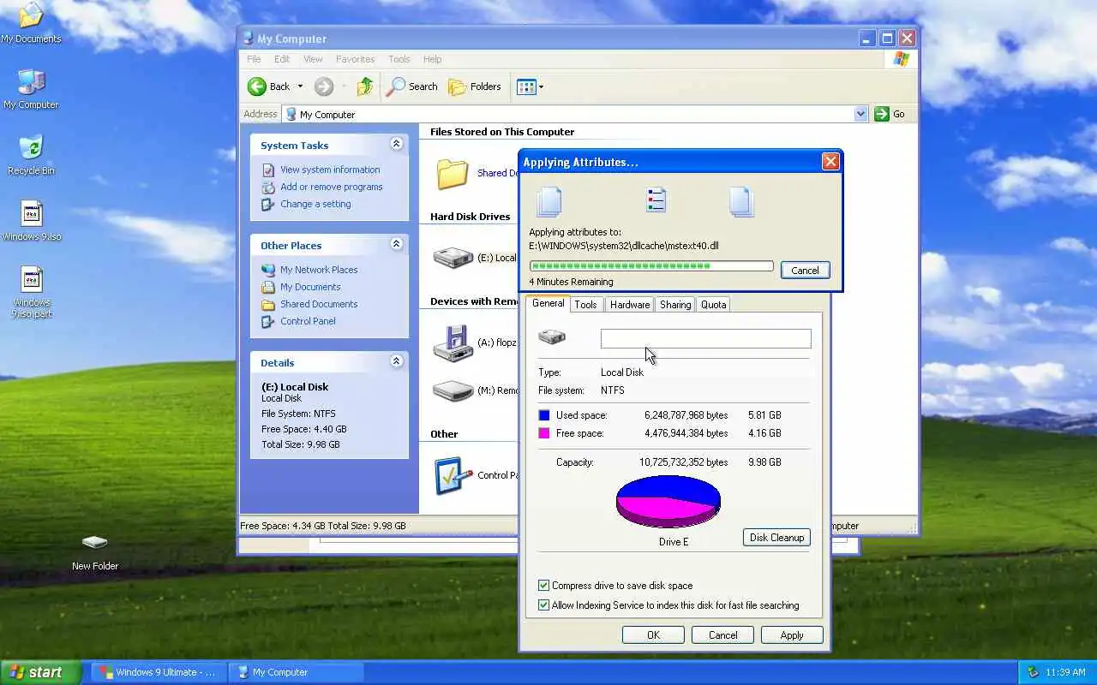Click OK in the properties dialog
Viewport: 1097px width, 685px height.
(x=653, y=634)
